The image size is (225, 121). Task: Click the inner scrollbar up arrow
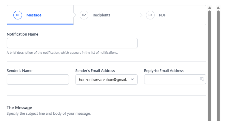210,7
